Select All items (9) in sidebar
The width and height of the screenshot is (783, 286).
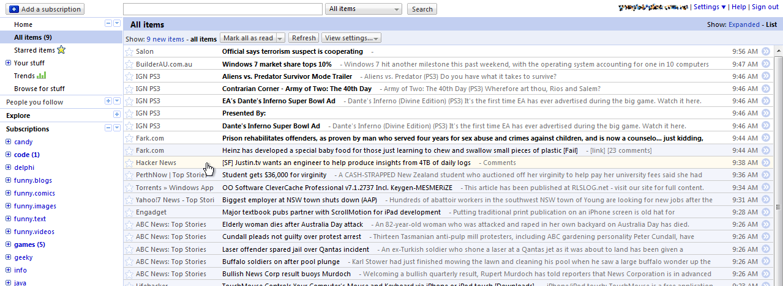click(x=33, y=37)
